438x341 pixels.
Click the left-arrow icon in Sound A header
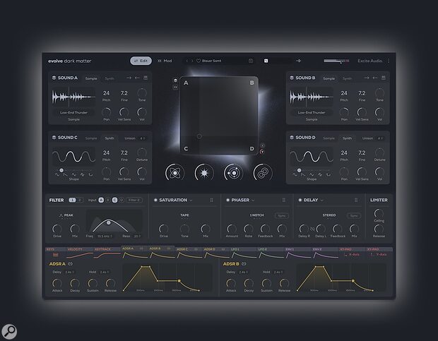[x=137, y=78]
